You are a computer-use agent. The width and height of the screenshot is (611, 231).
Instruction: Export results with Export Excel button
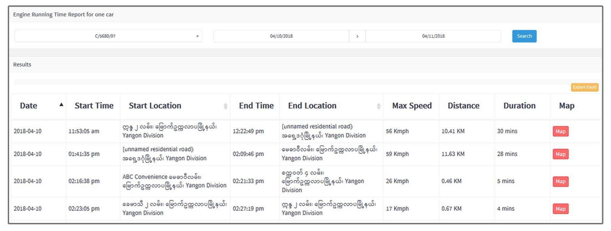(584, 87)
